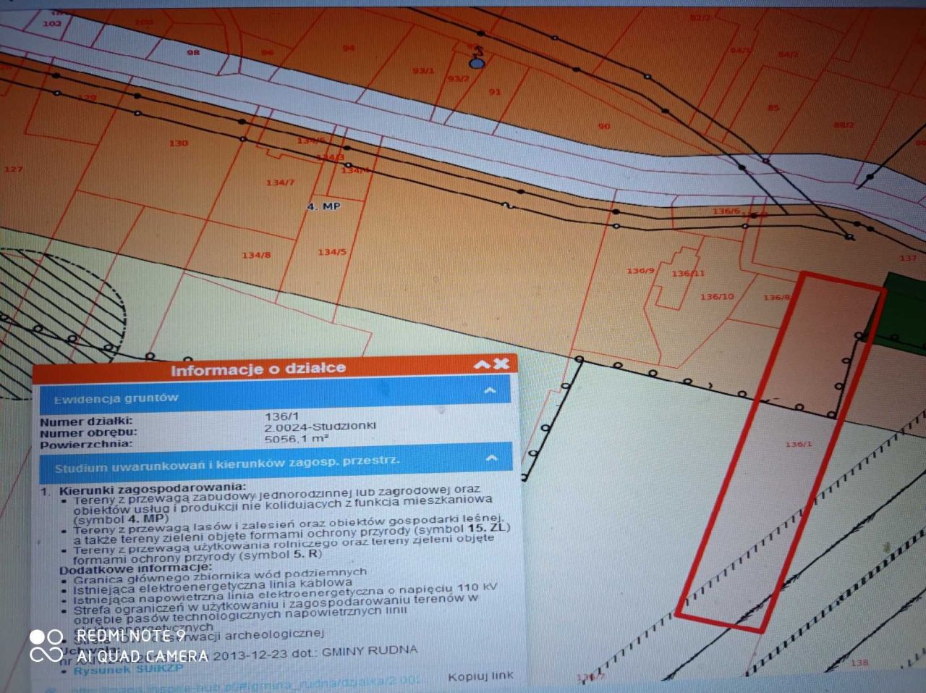Select parcel 90 on the map
Screen dimensions: 926x693
(x=604, y=126)
